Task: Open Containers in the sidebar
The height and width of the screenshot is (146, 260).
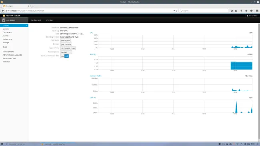Action: coord(7,32)
